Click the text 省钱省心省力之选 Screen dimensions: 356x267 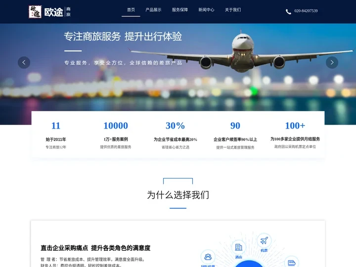[x=175, y=147]
